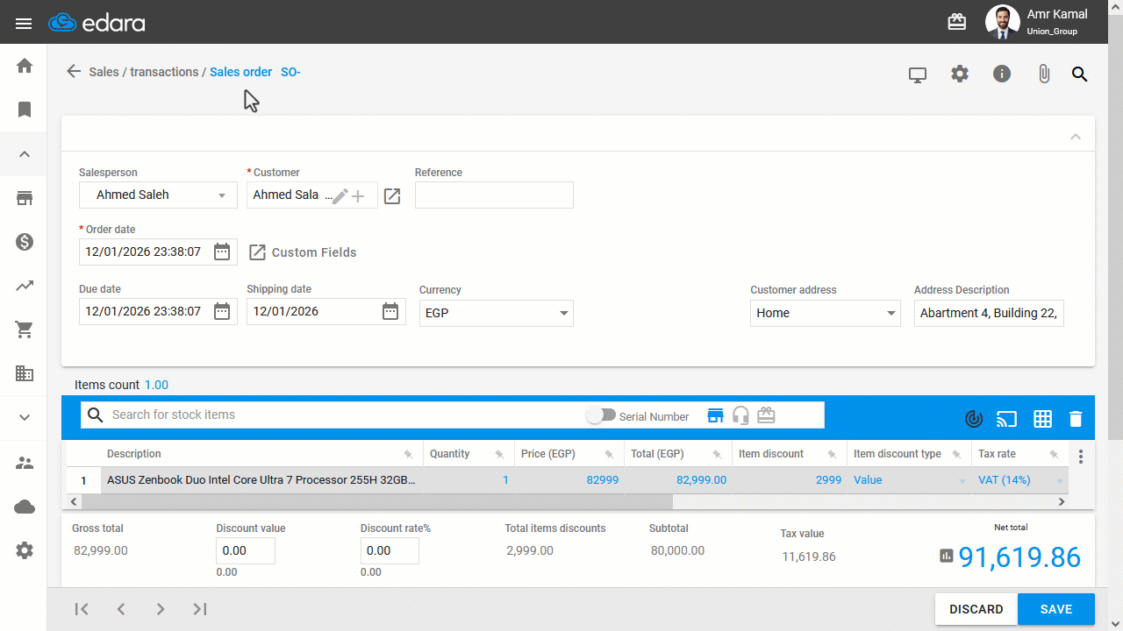Pin the Item discount type column
Image resolution: width=1123 pixels, height=631 pixels.
[x=957, y=454]
